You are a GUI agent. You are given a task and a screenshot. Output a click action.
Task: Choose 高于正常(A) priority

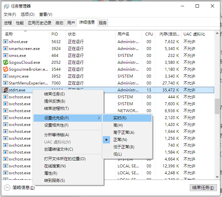pyautogui.click(x=127, y=133)
